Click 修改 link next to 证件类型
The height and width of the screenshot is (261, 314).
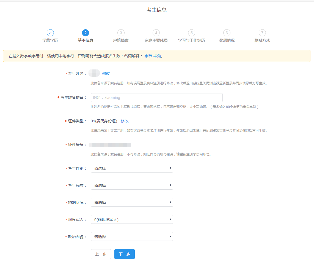(x=125, y=121)
